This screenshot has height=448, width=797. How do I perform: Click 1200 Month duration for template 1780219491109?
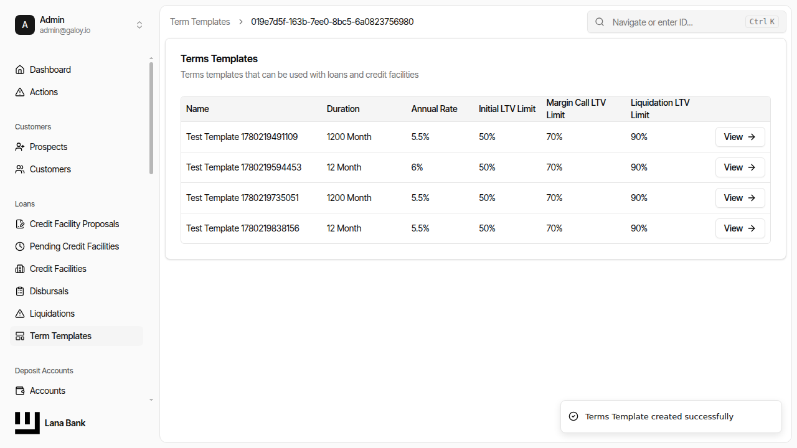click(349, 137)
